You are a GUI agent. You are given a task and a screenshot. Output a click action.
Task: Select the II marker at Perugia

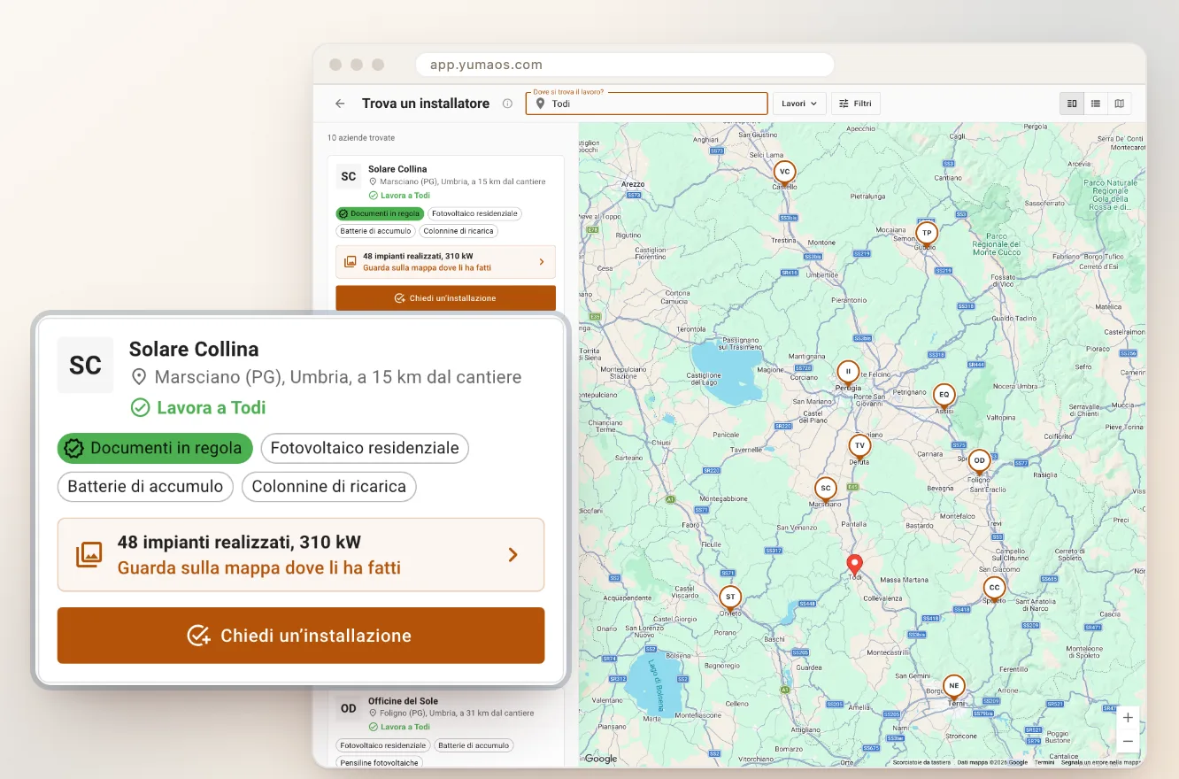tap(848, 372)
